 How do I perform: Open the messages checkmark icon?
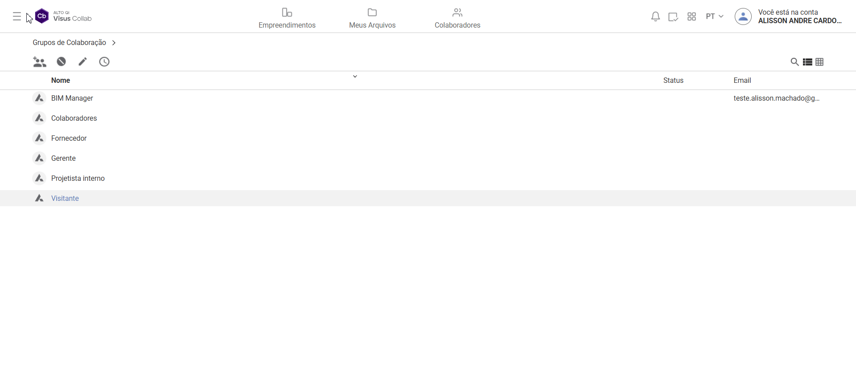(x=673, y=17)
